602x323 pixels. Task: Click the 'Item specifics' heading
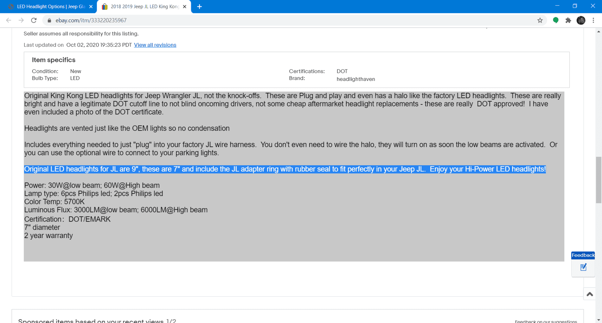(x=54, y=60)
